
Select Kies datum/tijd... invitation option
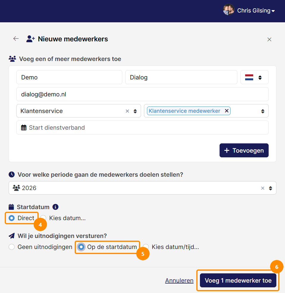[x=146, y=247]
